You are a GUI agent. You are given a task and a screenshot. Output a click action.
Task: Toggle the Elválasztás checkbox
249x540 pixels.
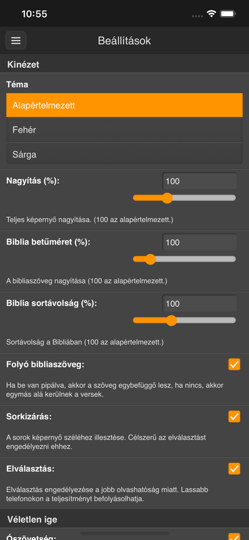click(234, 469)
